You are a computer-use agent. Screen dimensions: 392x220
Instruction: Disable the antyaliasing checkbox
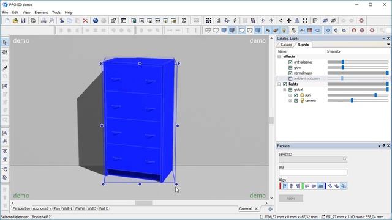click(x=290, y=62)
